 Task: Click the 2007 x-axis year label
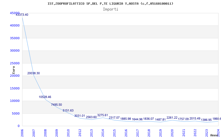click(34, 133)
